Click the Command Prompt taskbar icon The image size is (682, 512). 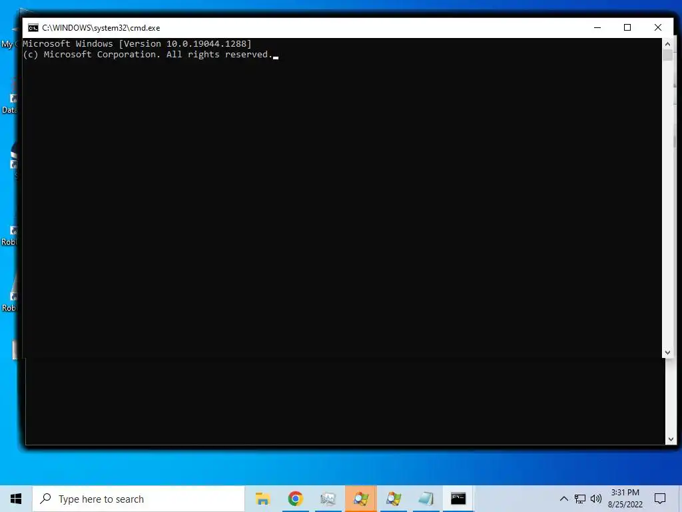(x=458, y=499)
